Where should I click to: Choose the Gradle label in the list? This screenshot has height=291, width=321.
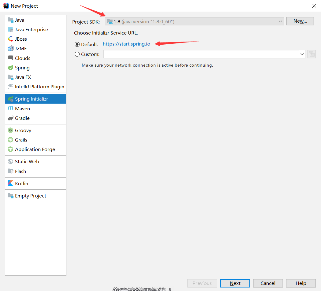click(x=22, y=118)
